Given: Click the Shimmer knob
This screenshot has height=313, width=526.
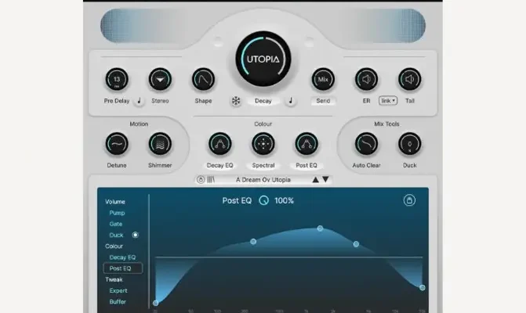Looking at the screenshot, I should pyautogui.click(x=160, y=144).
